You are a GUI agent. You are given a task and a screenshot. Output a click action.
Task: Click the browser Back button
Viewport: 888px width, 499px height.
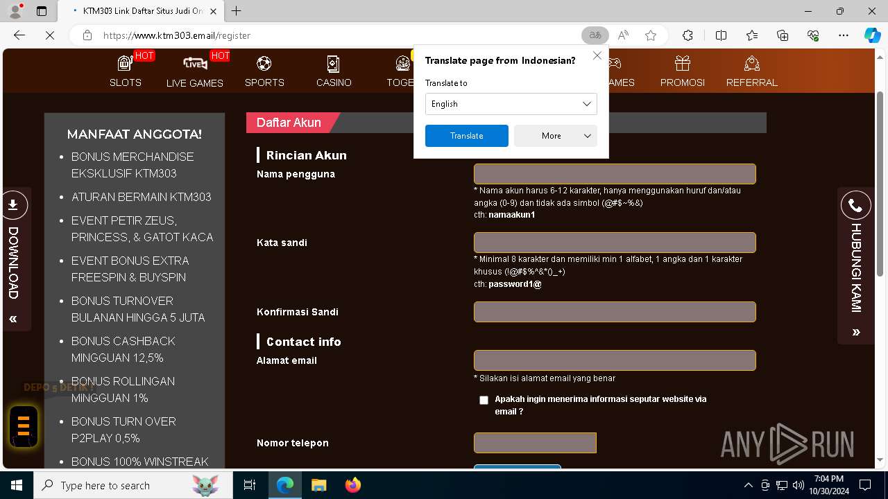19,35
